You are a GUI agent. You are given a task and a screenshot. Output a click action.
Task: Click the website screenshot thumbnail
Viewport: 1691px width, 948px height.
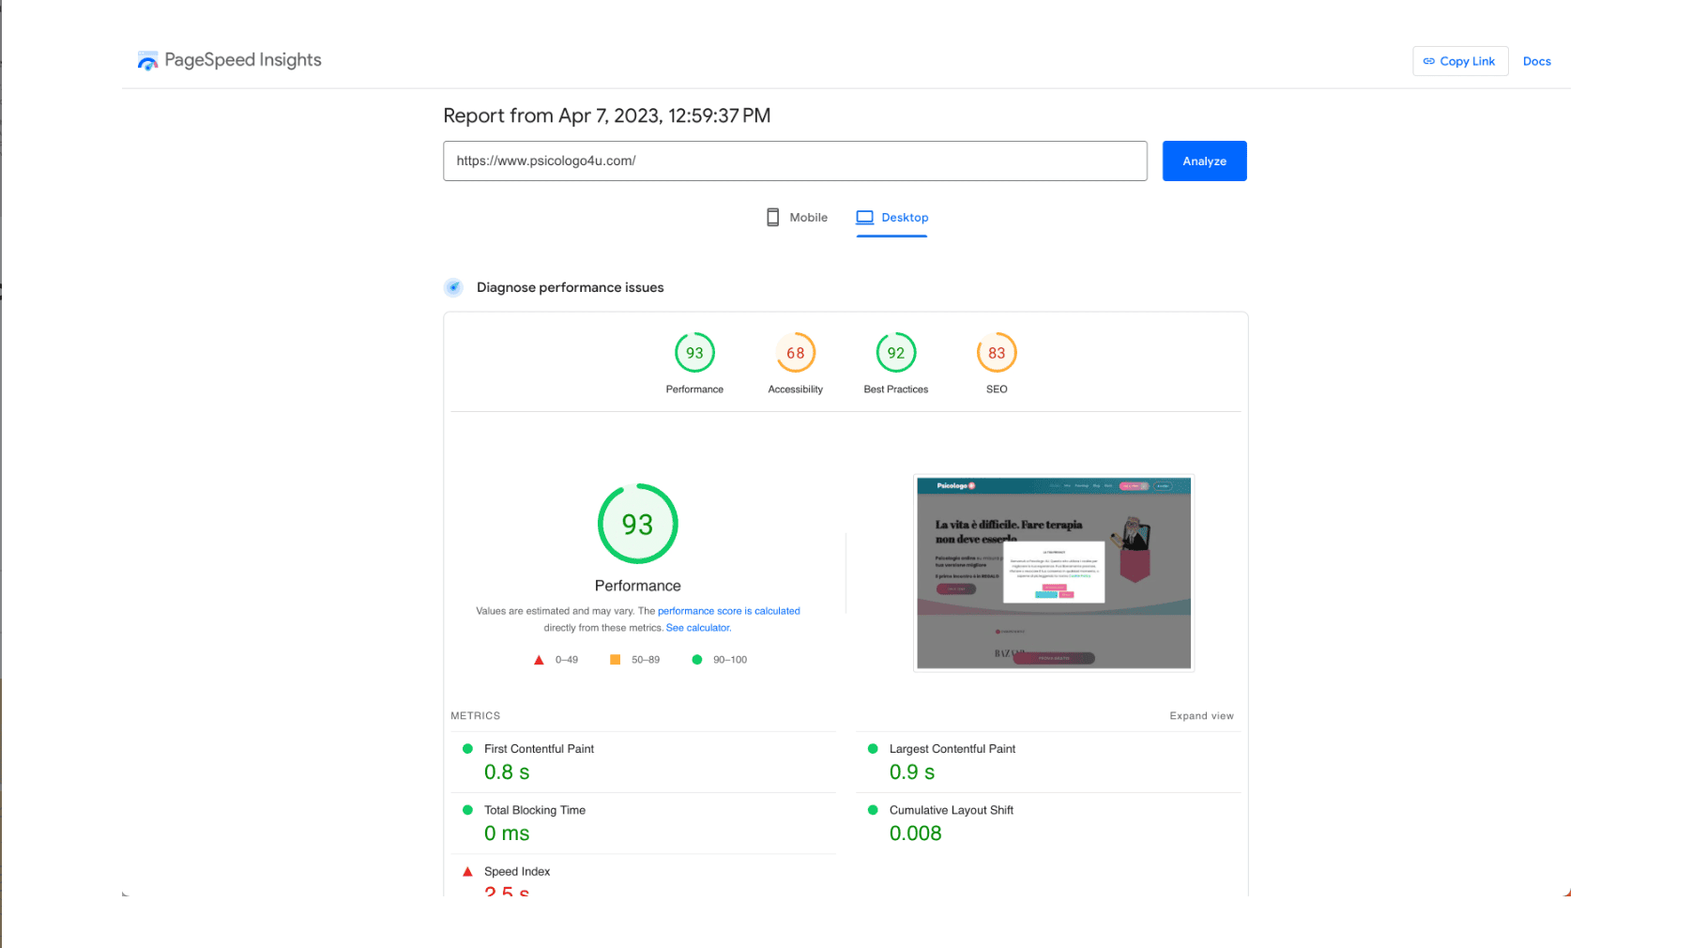coord(1053,573)
